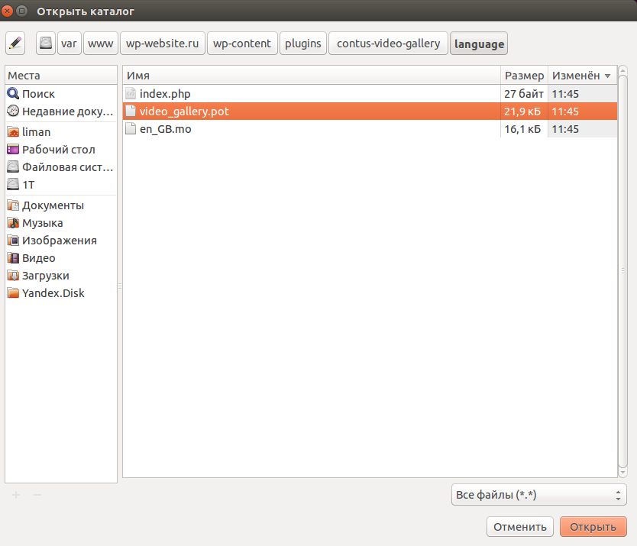Open Search in the Places sidebar
The width and height of the screenshot is (637, 546).
(x=38, y=94)
